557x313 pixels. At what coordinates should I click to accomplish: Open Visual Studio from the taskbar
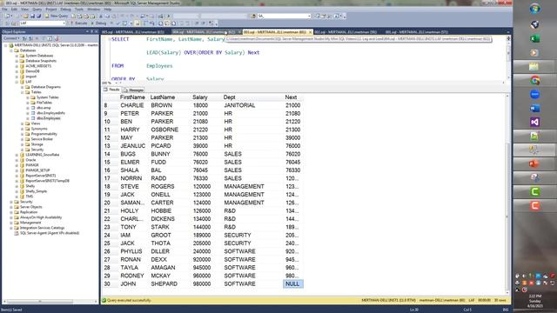tap(534, 122)
